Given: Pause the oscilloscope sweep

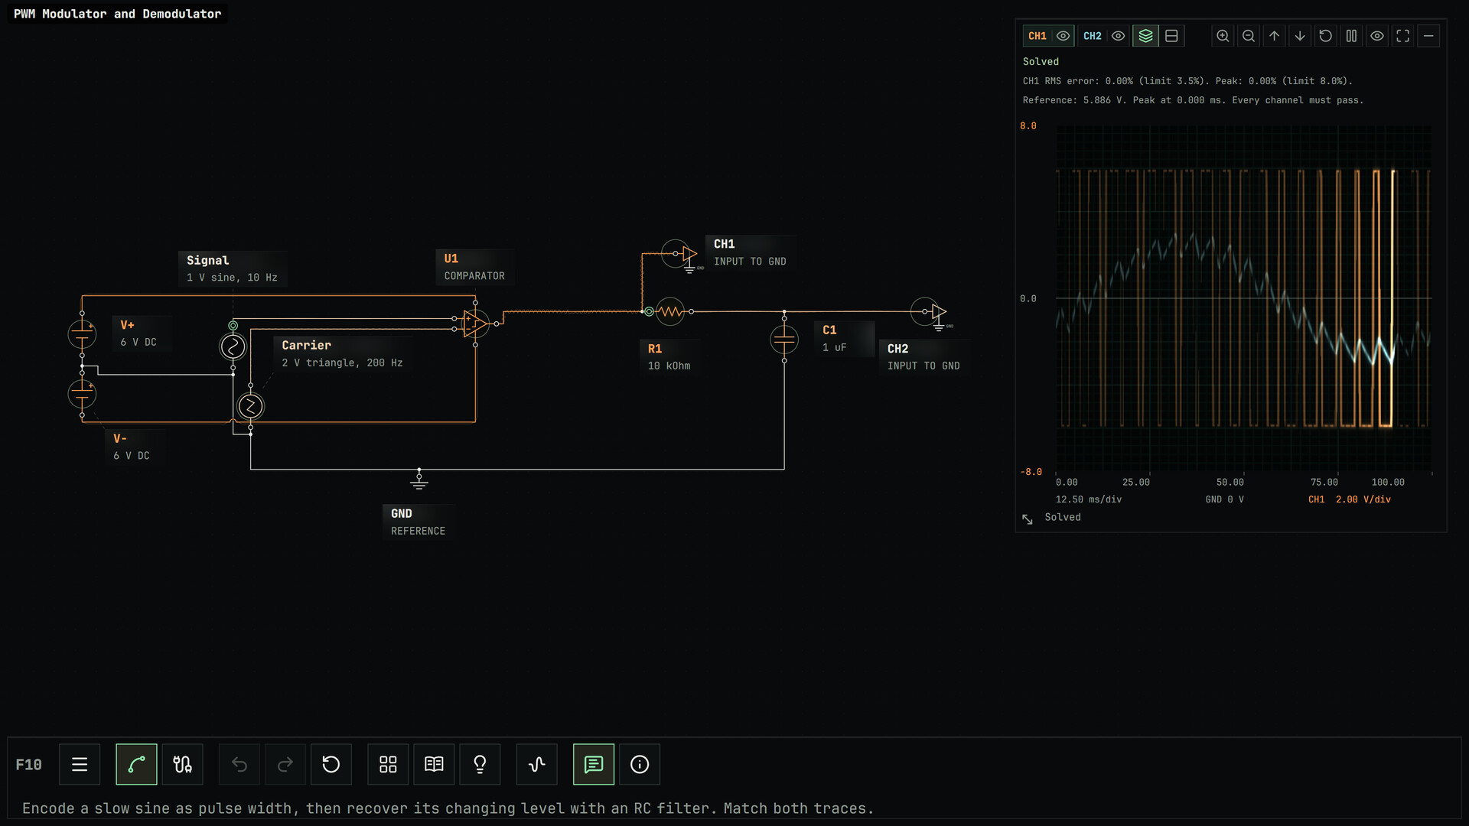Looking at the screenshot, I should (x=1351, y=36).
